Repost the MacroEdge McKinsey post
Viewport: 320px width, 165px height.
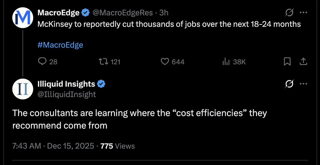tap(102, 61)
